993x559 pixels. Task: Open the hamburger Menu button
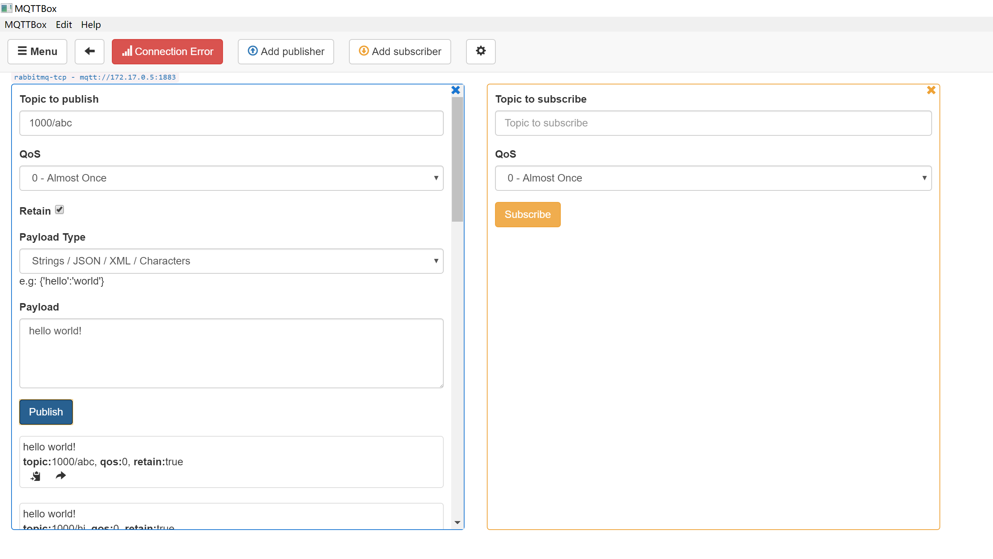[x=38, y=51]
